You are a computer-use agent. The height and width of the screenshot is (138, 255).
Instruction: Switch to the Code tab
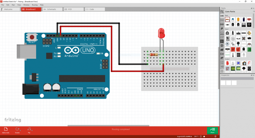[95, 9]
